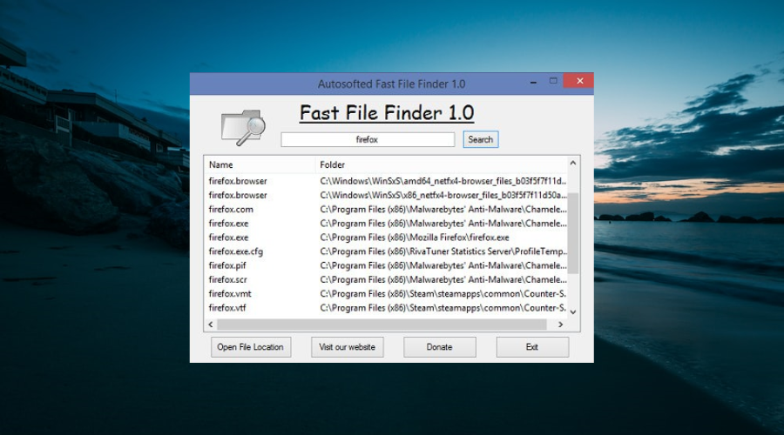Click the horizontal scroll left arrow
The height and width of the screenshot is (435, 784).
point(211,325)
